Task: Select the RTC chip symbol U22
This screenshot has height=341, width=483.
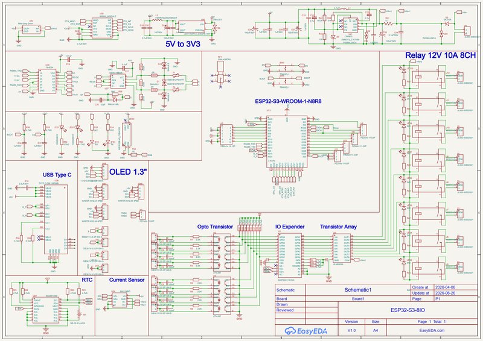Action: click(x=46, y=310)
